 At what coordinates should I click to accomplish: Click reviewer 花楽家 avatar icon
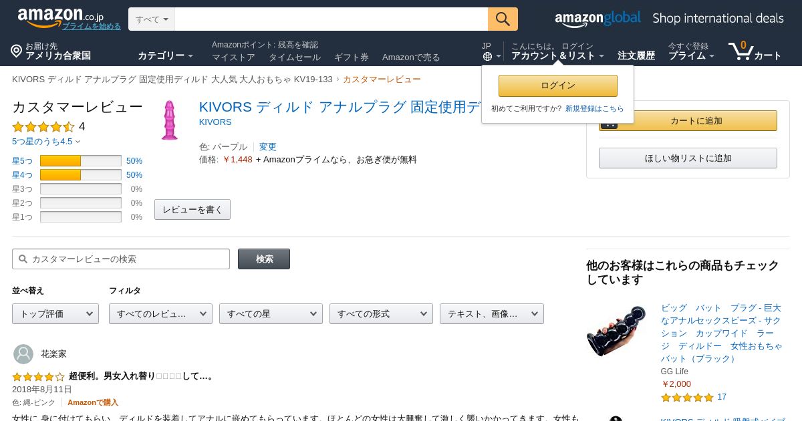pos(23,354)
